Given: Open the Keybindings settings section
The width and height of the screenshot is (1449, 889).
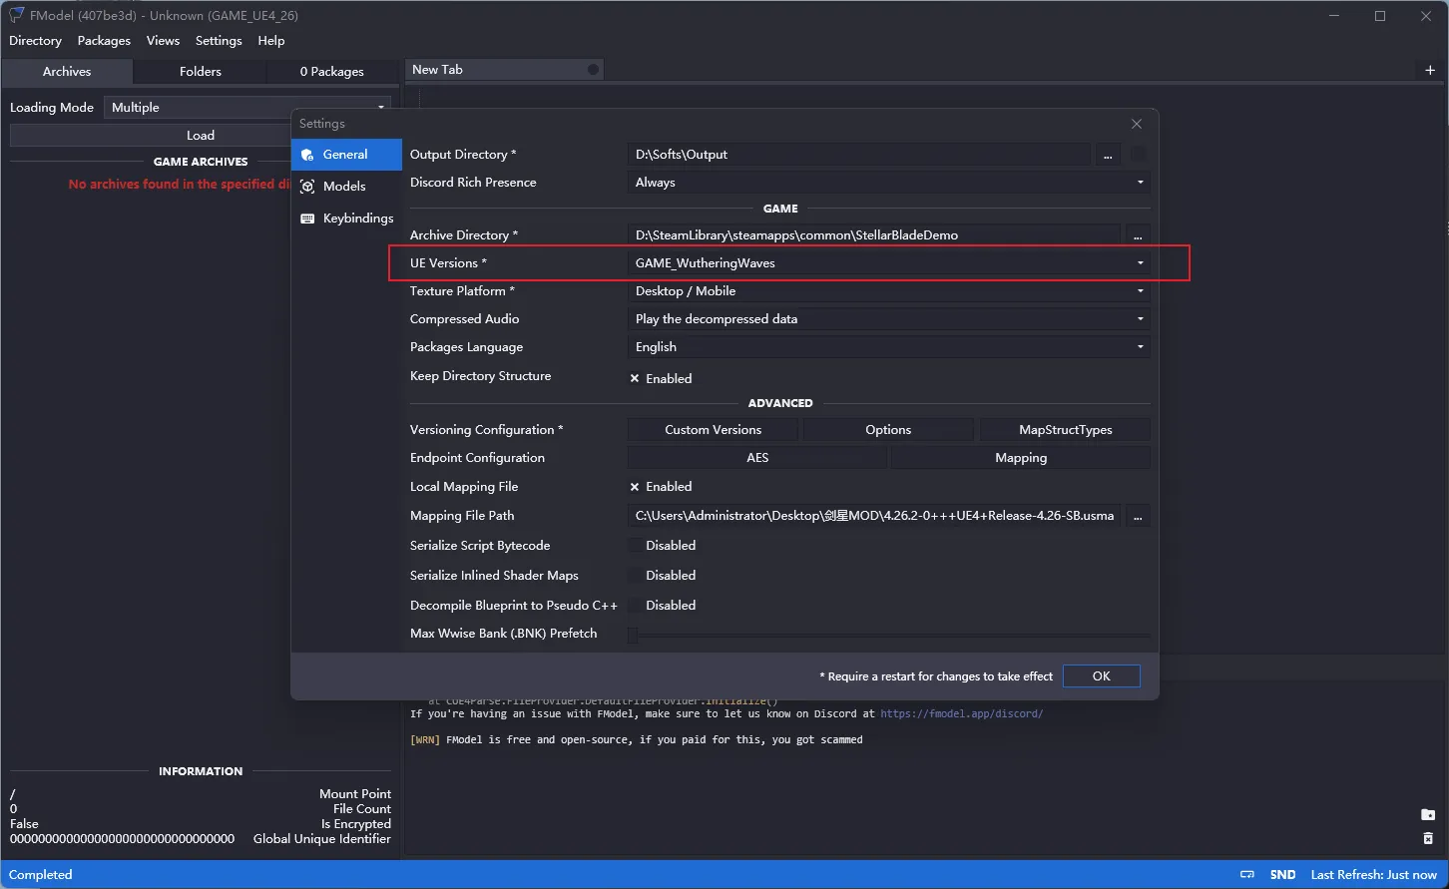Looking at the screenshot, I should pos(357,219).
